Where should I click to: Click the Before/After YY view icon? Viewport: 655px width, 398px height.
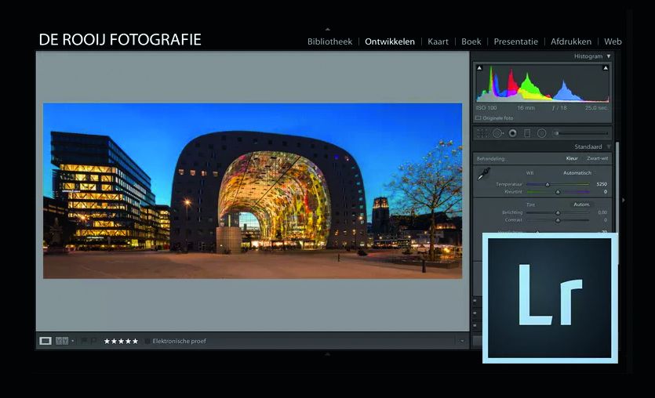pos(61,341)
